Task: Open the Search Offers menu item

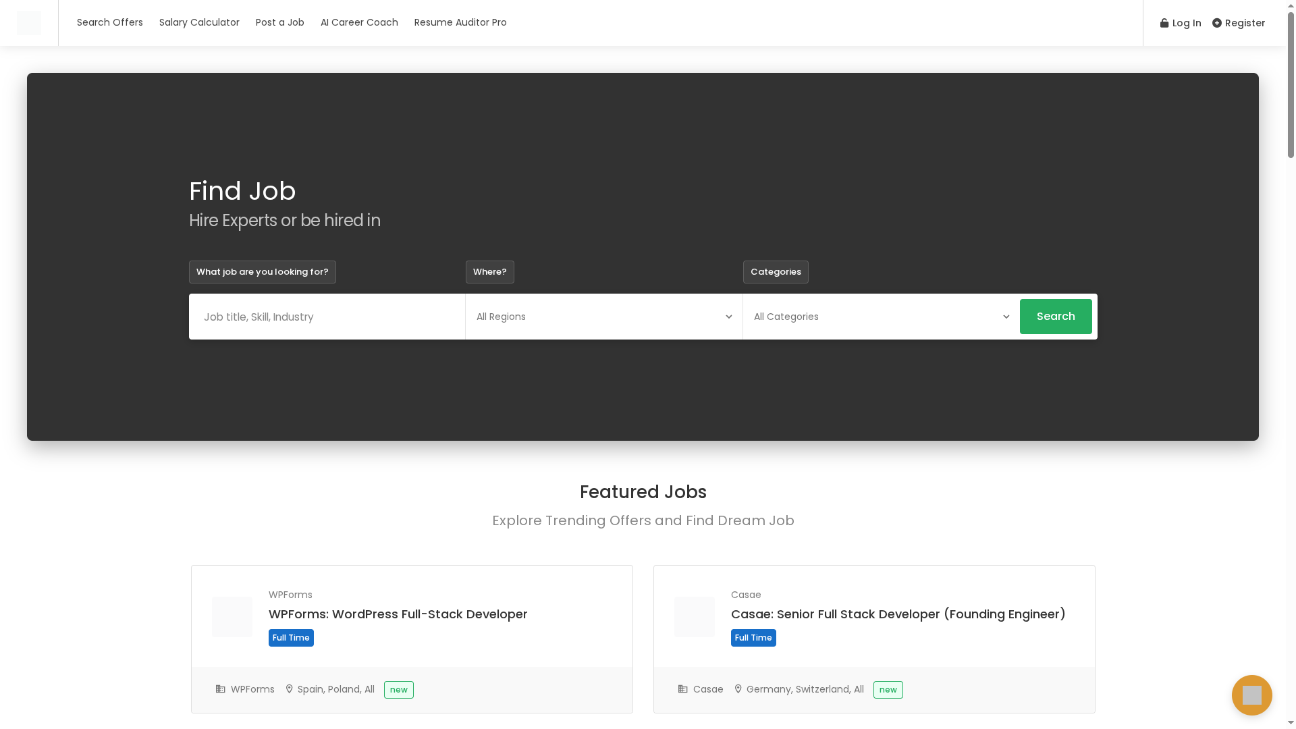Action: click(x=110, y=22)
